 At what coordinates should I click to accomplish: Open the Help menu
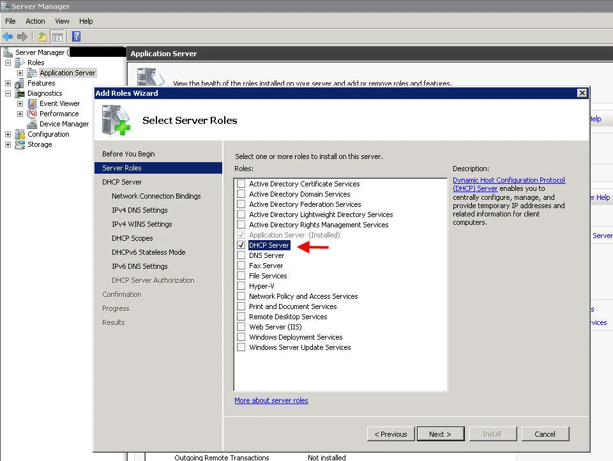click(x=86, y=21)
